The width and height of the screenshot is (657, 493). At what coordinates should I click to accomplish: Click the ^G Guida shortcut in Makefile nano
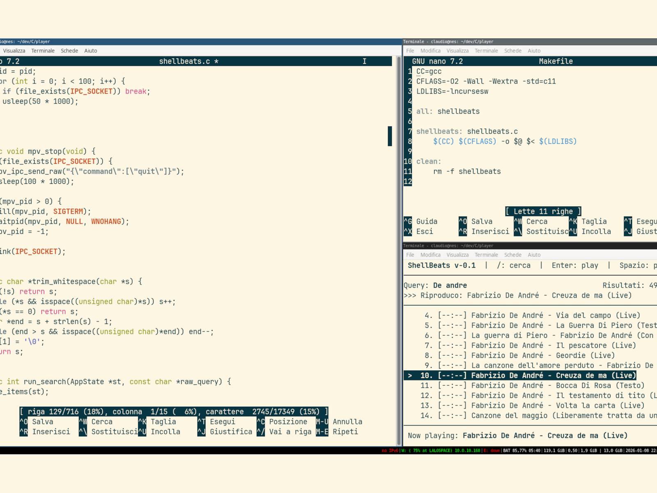[420, 221]
